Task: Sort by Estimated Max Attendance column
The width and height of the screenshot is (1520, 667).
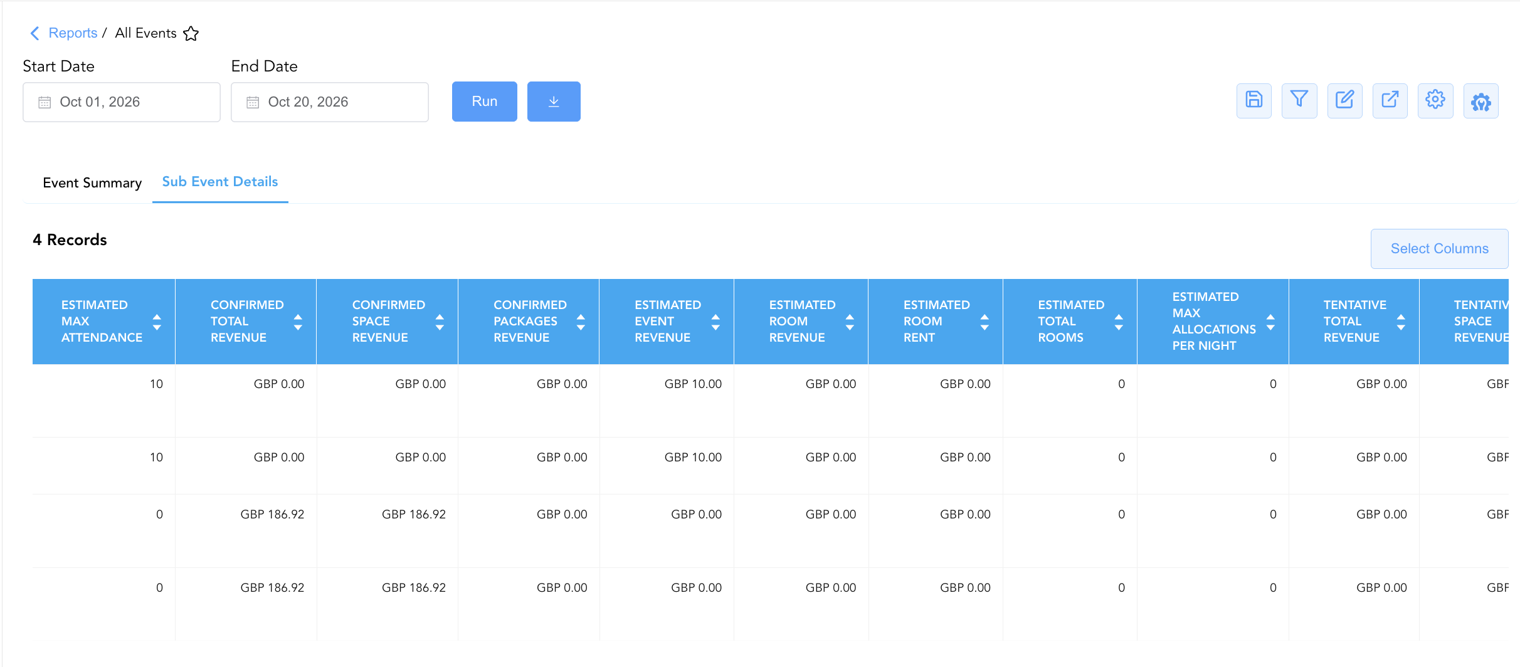Action: tap(157, 322)
